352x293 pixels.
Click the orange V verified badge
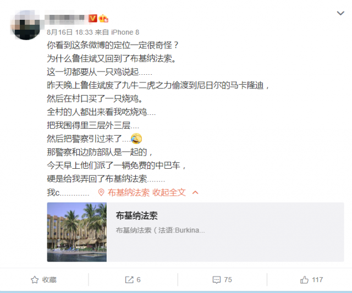coord(93,18)
